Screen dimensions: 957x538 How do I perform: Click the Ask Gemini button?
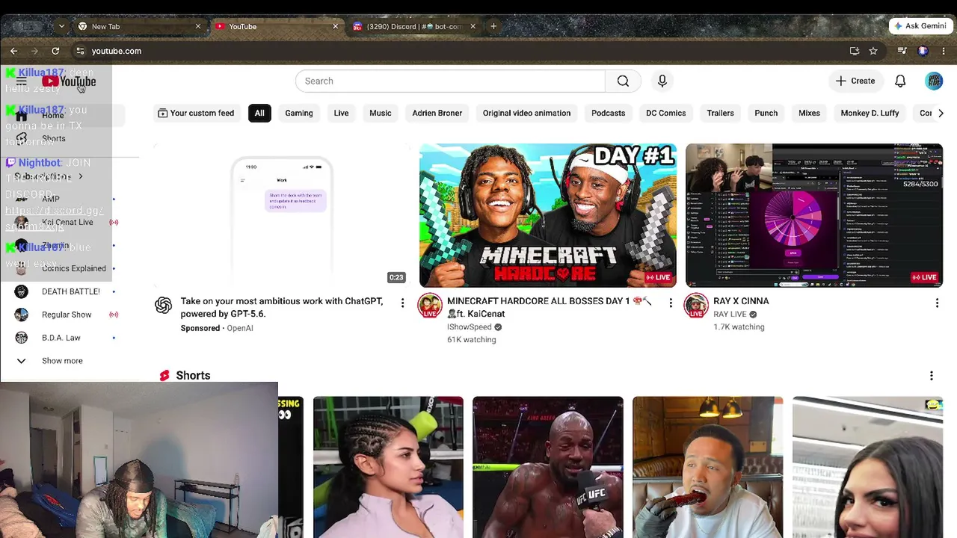(x=920, y=25)
